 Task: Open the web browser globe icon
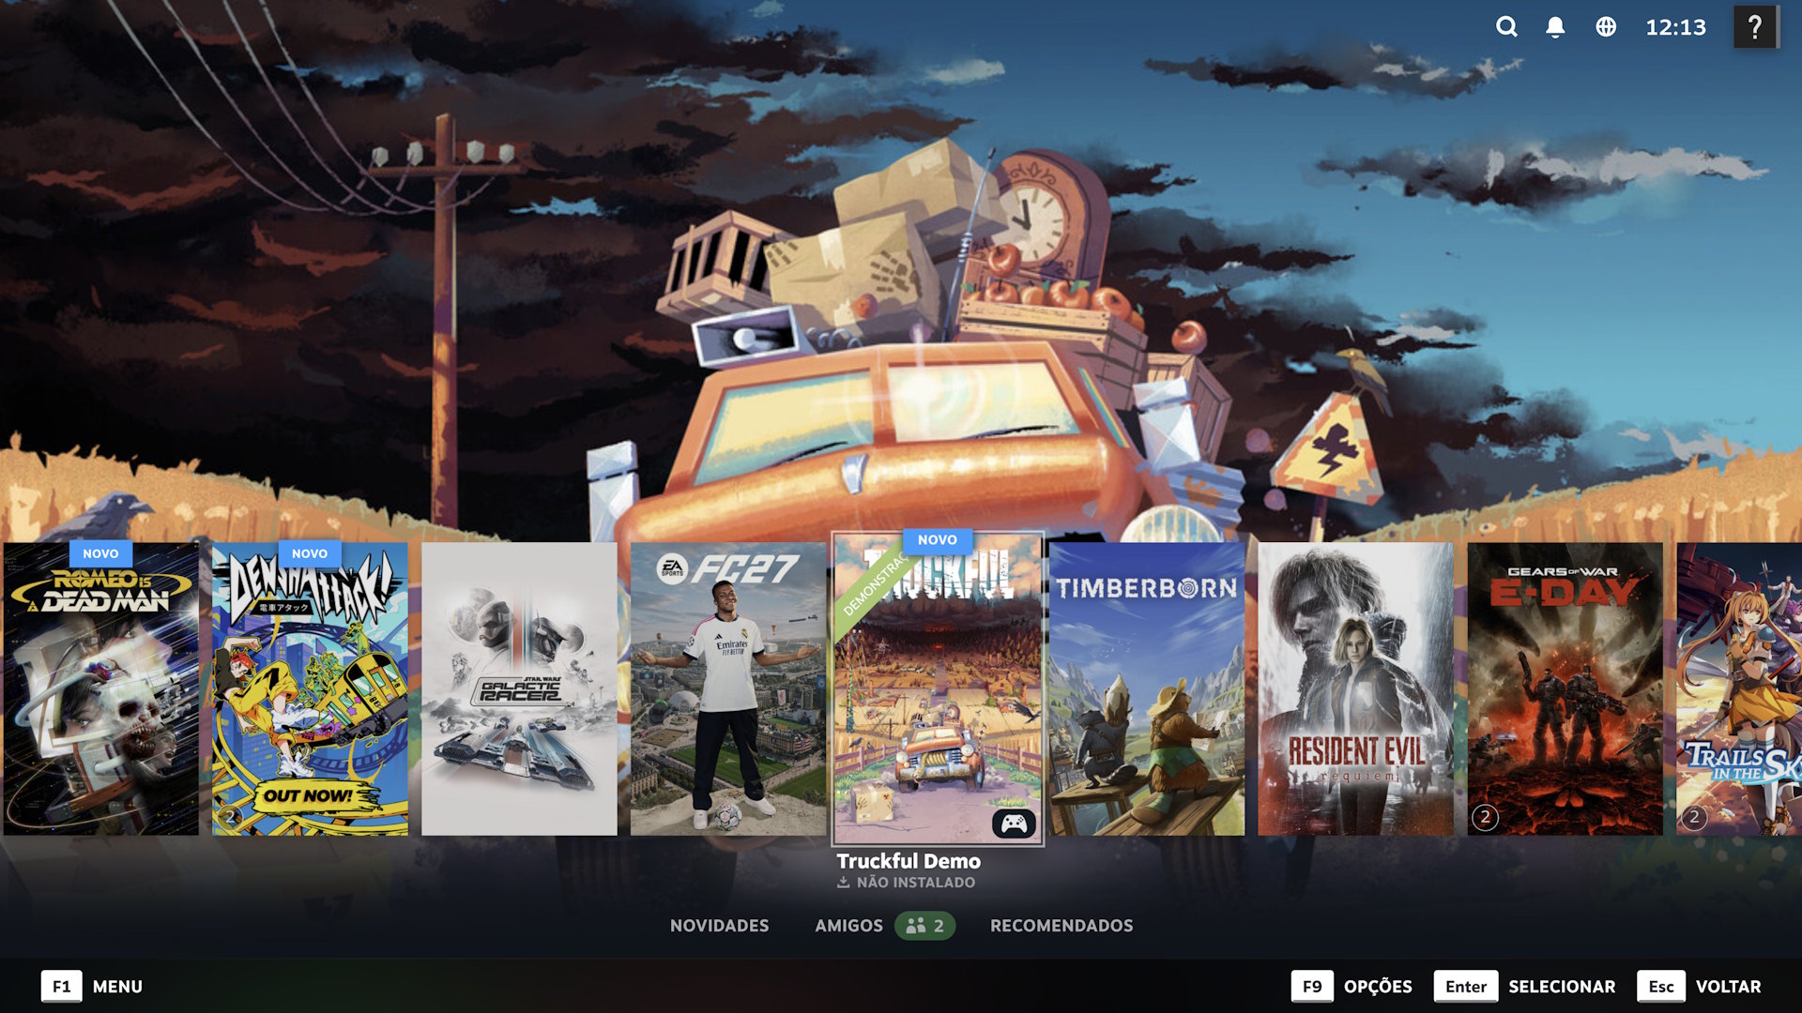pos(1606,27)
